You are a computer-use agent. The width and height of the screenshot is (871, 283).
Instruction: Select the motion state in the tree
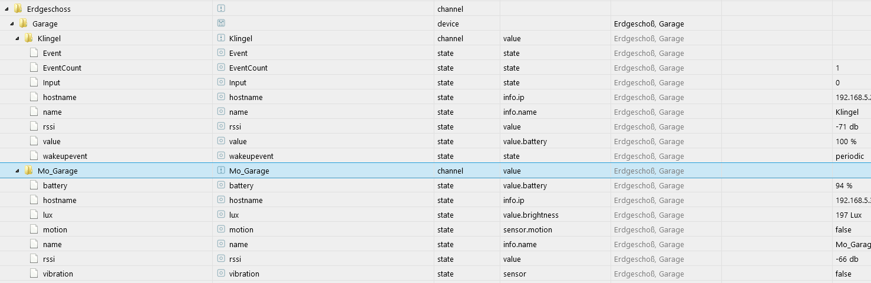[x=55, y=229]
